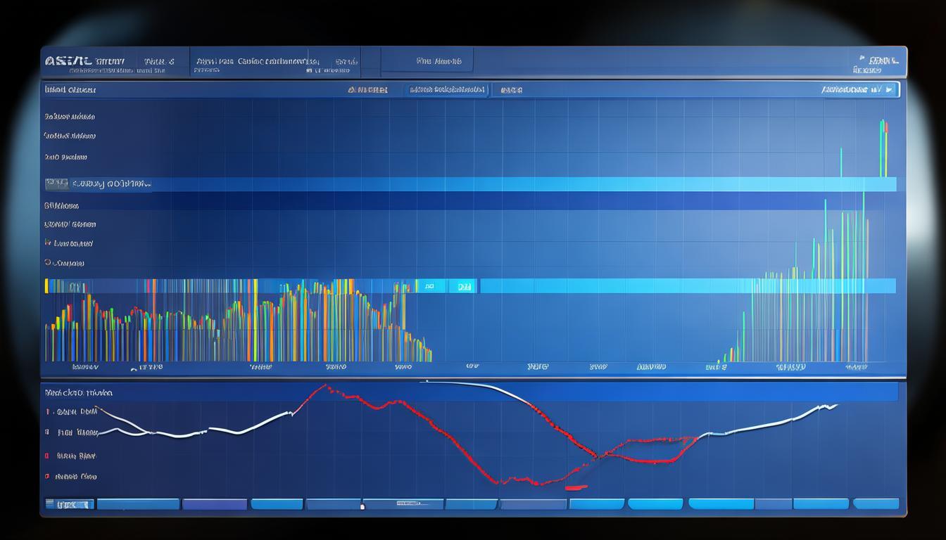Open the dropdown at the toolbar's right end
This screenshot has width=946, height=540.
tap(859, 89)
